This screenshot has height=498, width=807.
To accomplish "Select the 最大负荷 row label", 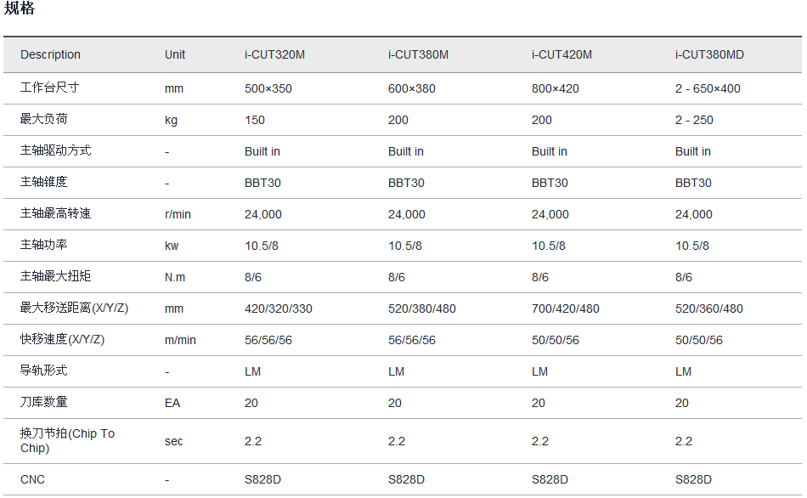I will click(43, 119).
